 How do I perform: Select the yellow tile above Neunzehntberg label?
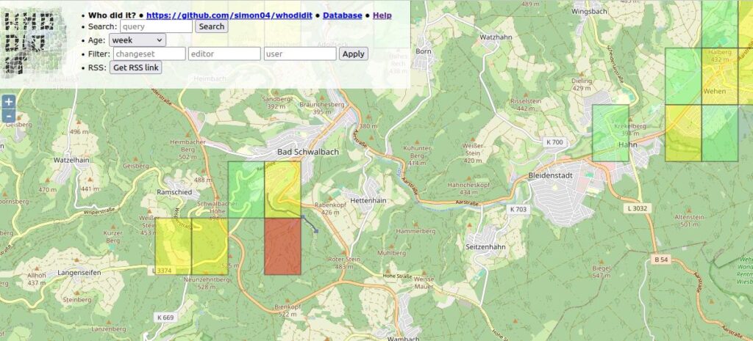(x=210, y=246)
